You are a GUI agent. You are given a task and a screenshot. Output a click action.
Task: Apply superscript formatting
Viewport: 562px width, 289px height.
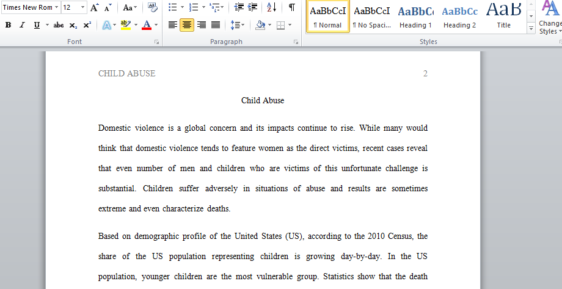click(87, 25)
